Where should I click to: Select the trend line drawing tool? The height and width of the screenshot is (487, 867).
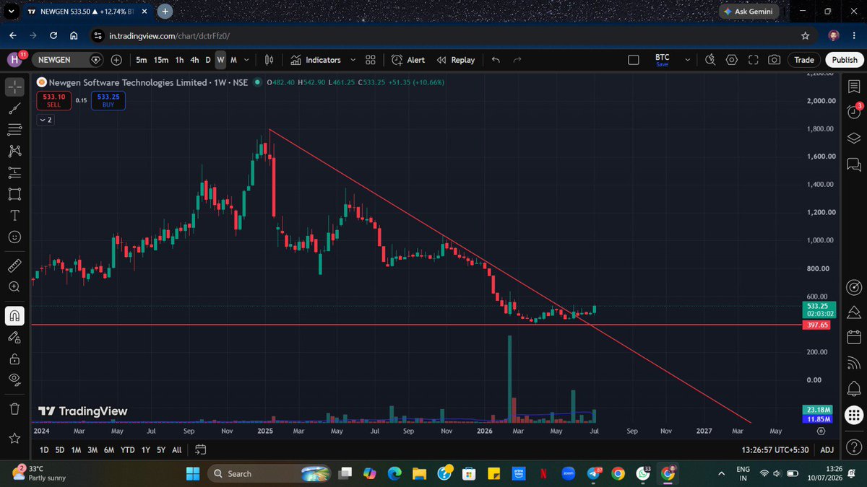14,108
